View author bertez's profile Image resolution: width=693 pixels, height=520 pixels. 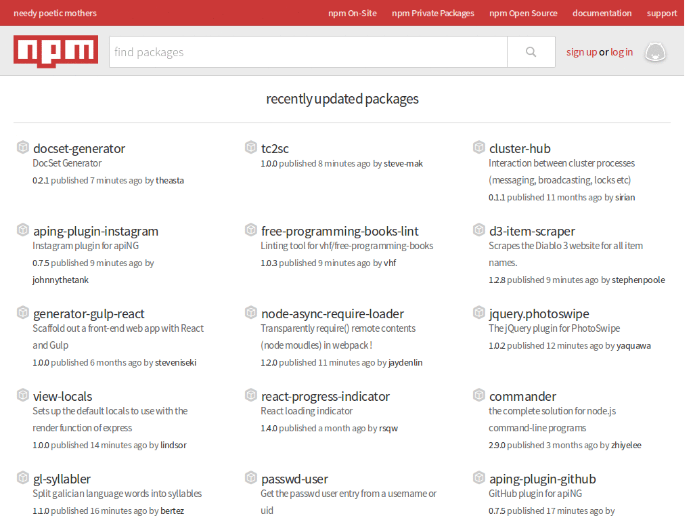(172, 511)
